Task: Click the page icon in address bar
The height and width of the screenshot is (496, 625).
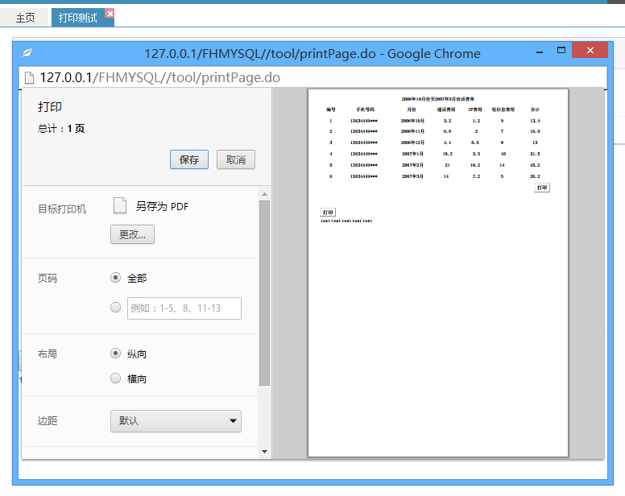Action: [30, 77]
